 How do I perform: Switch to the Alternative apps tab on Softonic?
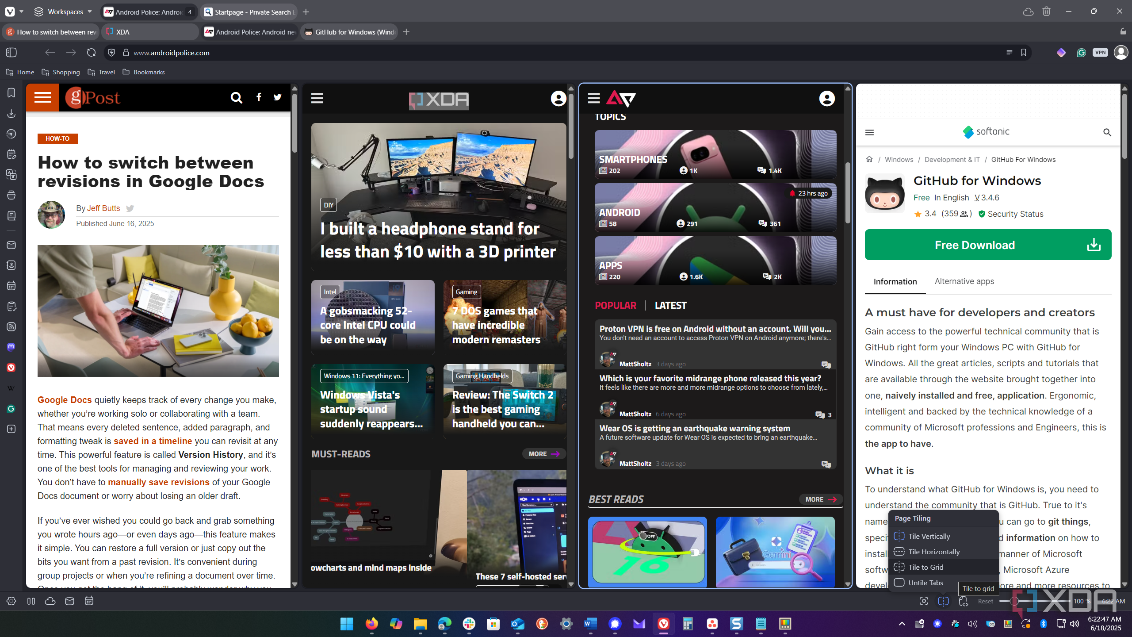point(964,281)
